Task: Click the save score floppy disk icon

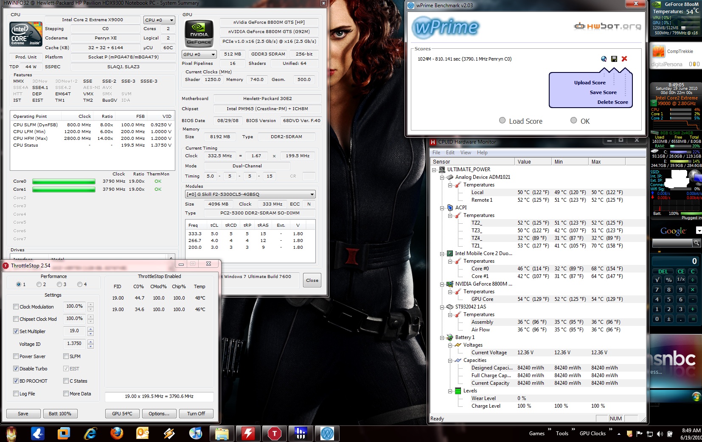Action: pyautogui.click(x=614, y=59)
